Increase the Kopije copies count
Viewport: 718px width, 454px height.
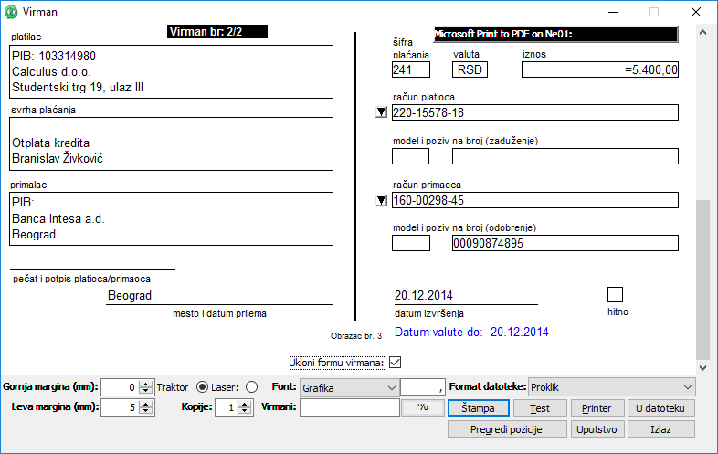point(247,404)
